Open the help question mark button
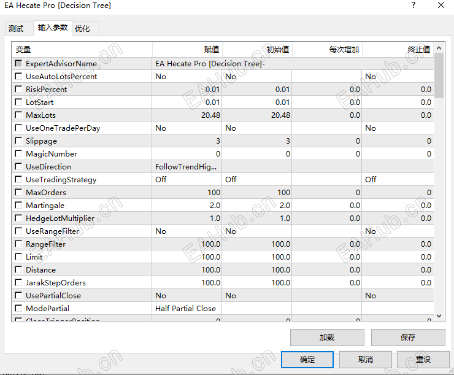This screenshot has width=454, height=375. pos(414,5)
